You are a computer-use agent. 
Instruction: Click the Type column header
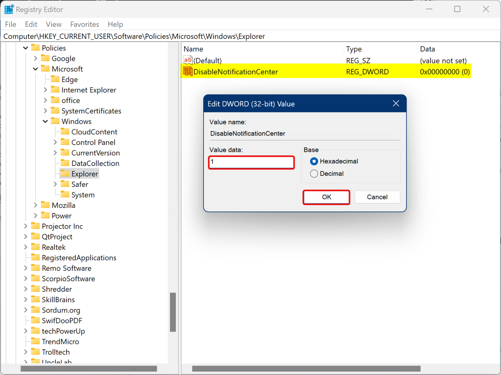pyautogui.click(x=381, y=49)
